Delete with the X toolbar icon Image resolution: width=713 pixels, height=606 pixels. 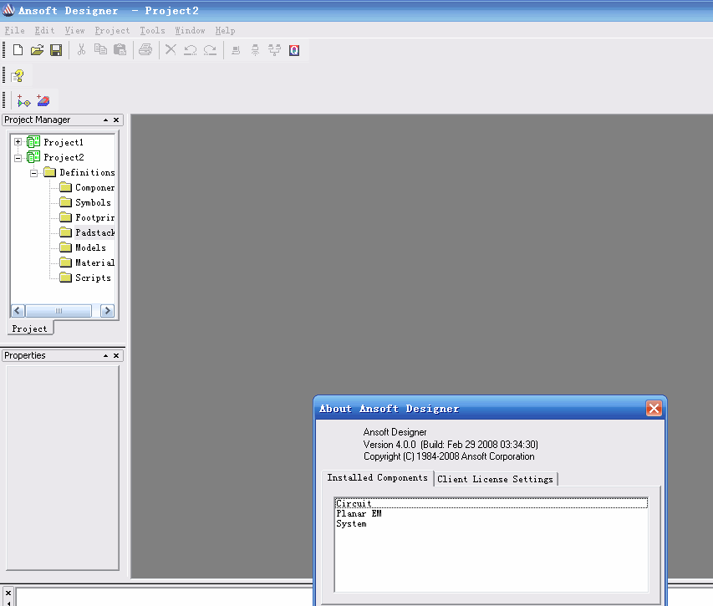click(x=171, y=49)
